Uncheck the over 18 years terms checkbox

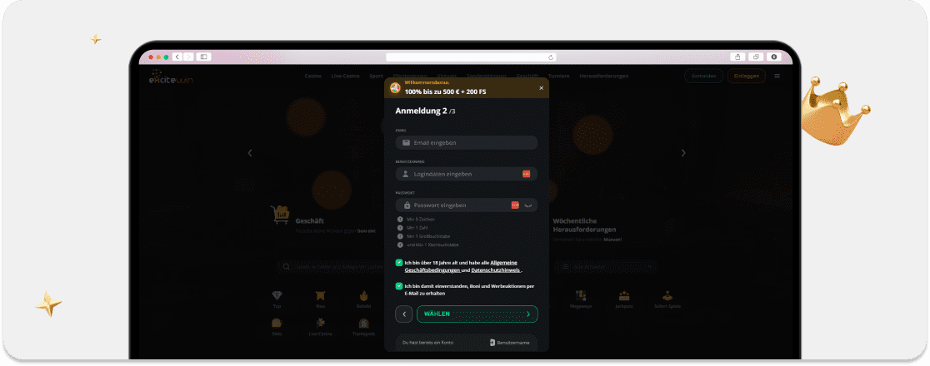click(399, 262)
